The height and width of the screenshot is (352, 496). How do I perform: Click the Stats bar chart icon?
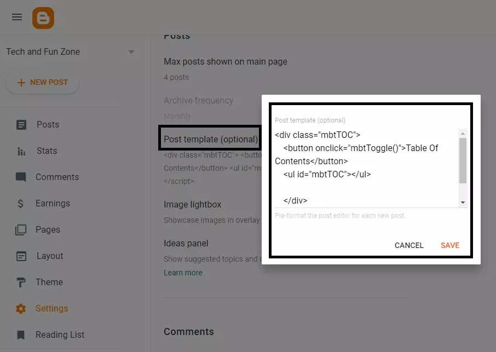click(21, 151)
